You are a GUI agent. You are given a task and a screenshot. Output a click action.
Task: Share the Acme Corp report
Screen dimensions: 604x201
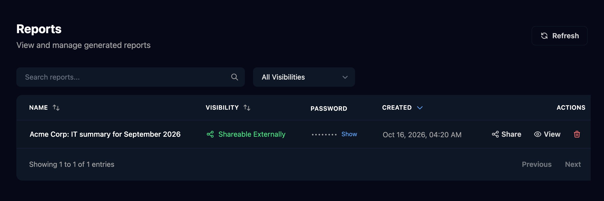tap(506, 134)
